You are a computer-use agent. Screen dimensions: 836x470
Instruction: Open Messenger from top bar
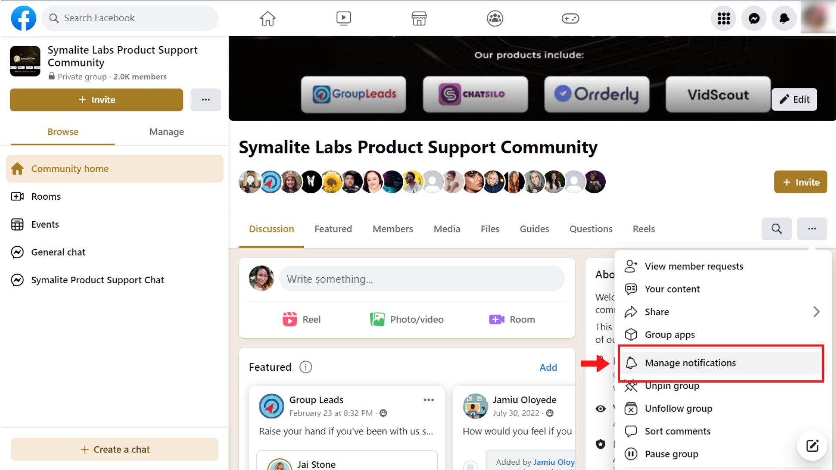754,18
